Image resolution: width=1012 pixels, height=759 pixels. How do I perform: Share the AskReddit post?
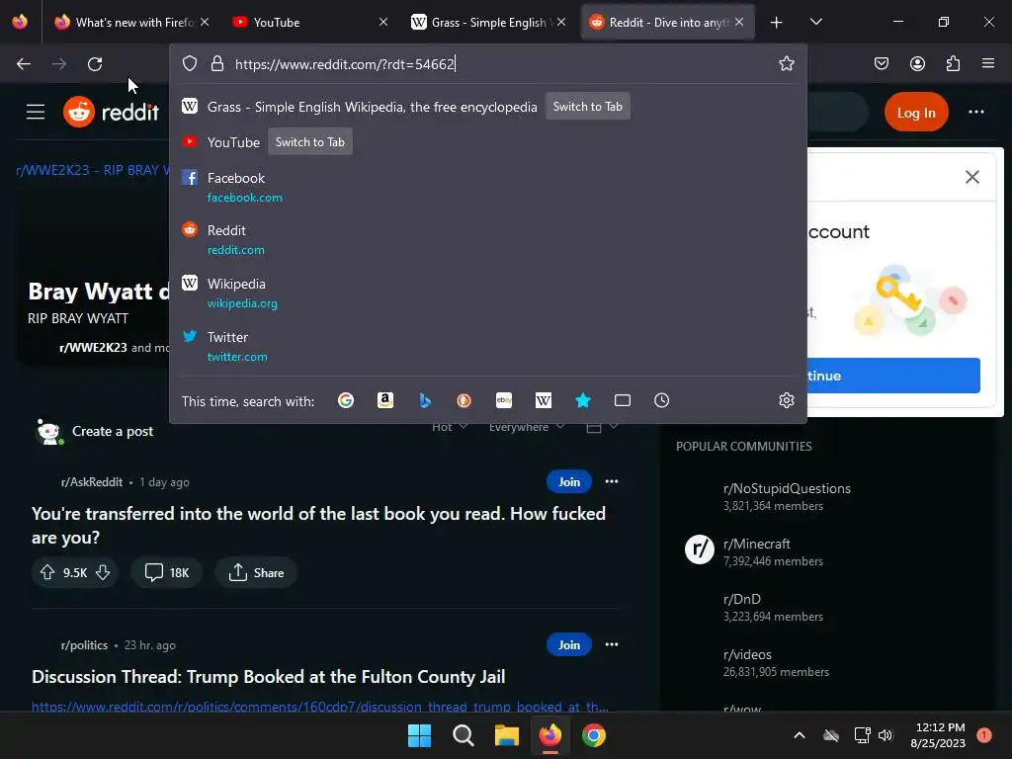[x=256, y=572]
